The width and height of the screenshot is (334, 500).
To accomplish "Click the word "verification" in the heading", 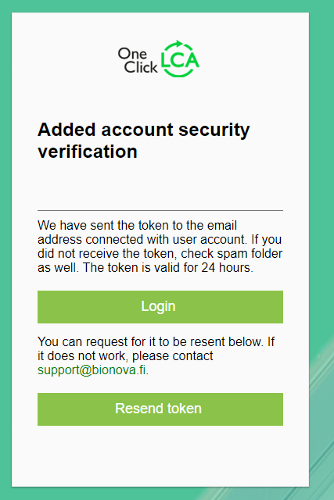I will tap(88, 151).
